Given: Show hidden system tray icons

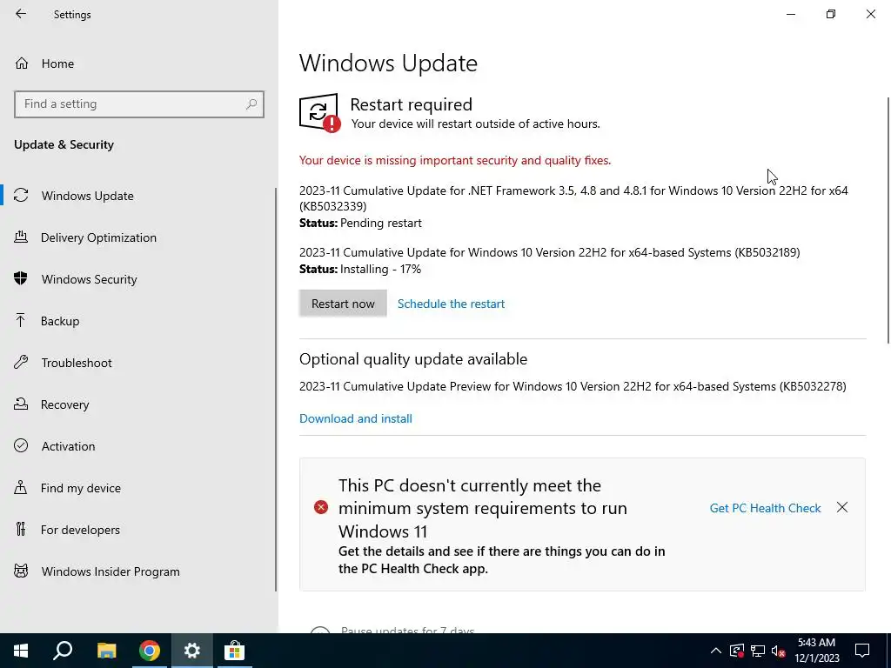Looking at the screenshot, I should (x=716, y=651).
